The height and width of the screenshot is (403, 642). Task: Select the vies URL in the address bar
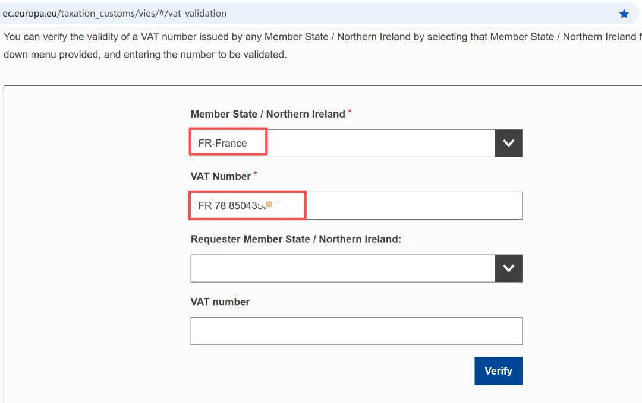[114, 13]
